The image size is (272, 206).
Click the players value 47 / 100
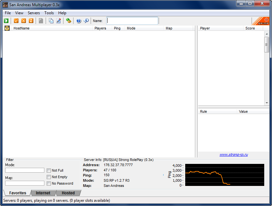pos(110,170)
